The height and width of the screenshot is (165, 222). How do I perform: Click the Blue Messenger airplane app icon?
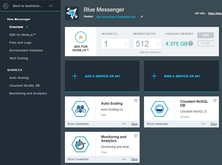point(72,13)
